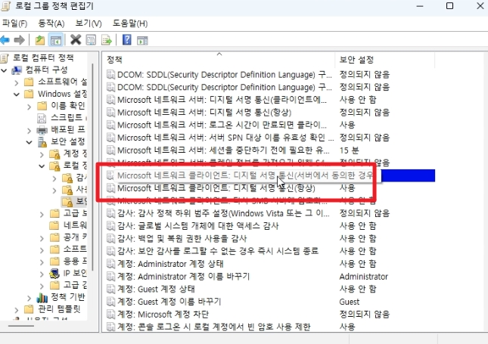This screenshot has width=488, height=344.
Task: Sort by the 정책 column header
Action: coord(219,60)
